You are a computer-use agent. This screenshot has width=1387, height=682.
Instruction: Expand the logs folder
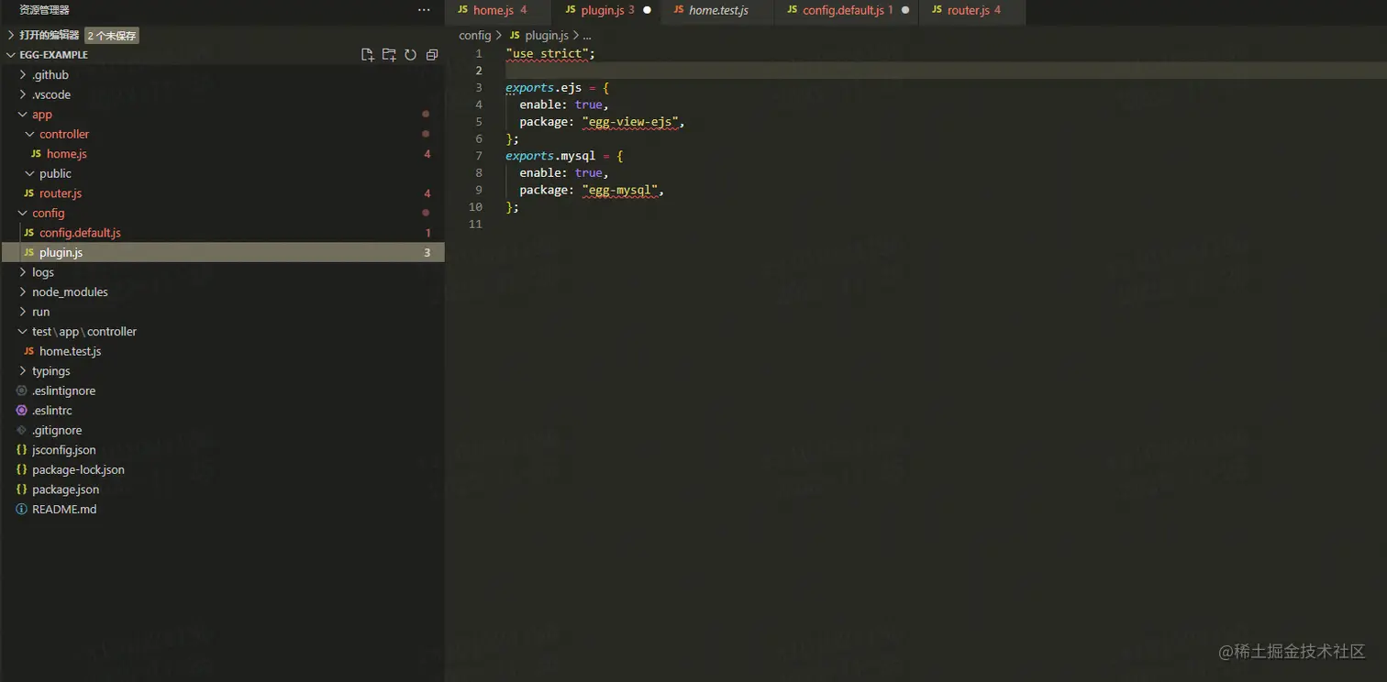click(23, 272)
